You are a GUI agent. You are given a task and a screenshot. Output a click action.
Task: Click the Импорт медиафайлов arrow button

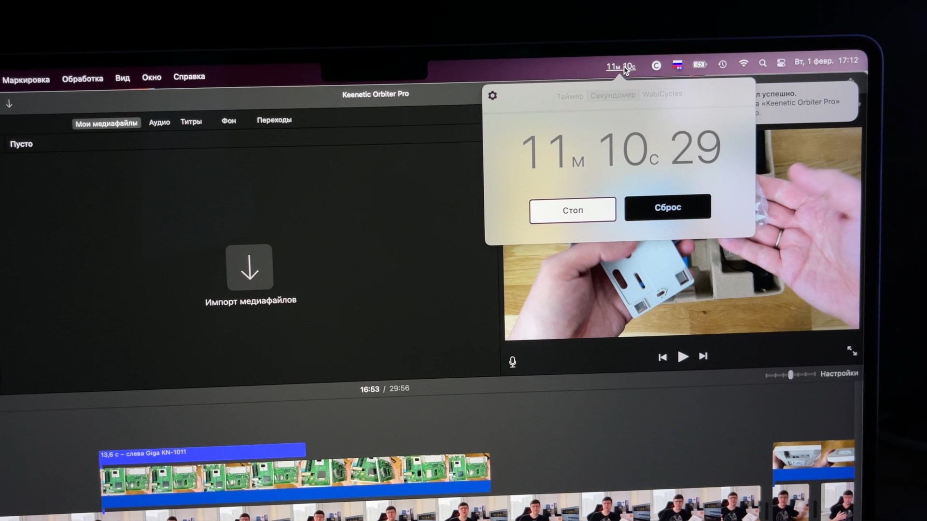click(x=250, y=267)
